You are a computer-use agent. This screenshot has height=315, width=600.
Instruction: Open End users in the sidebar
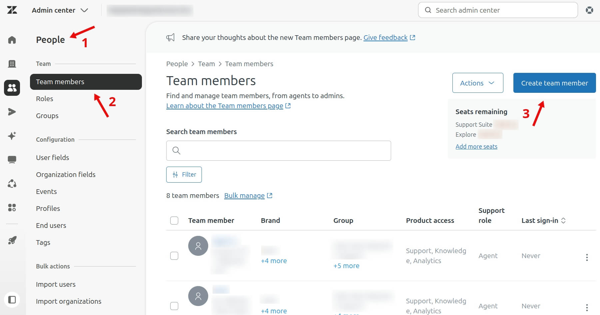coord(51,226)
